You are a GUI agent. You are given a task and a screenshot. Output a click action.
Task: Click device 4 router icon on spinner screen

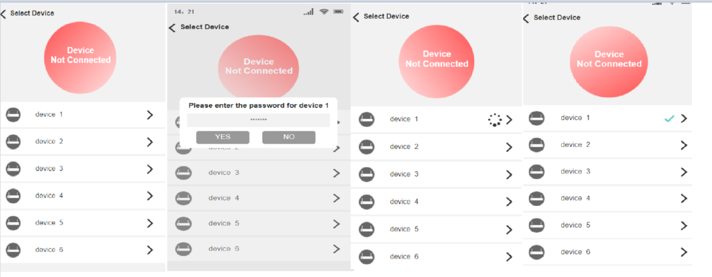click(366, 202)
